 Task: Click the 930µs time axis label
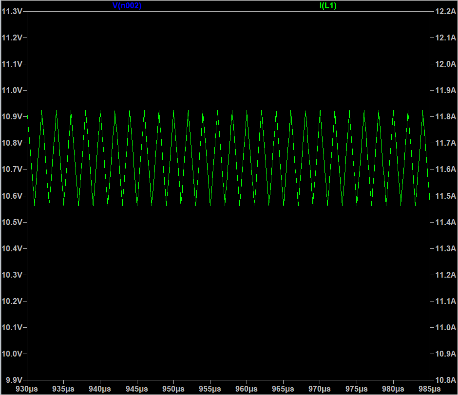(27, 389)
